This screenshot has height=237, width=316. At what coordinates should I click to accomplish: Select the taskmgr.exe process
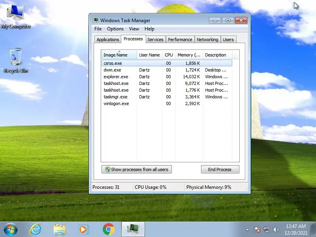167,97
